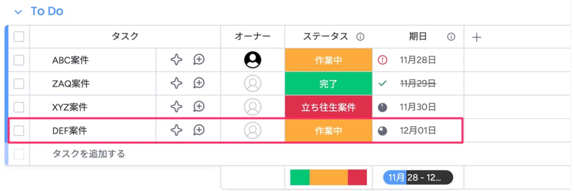Click the オーナー column header
574x191 pixels.
[253, 36]
